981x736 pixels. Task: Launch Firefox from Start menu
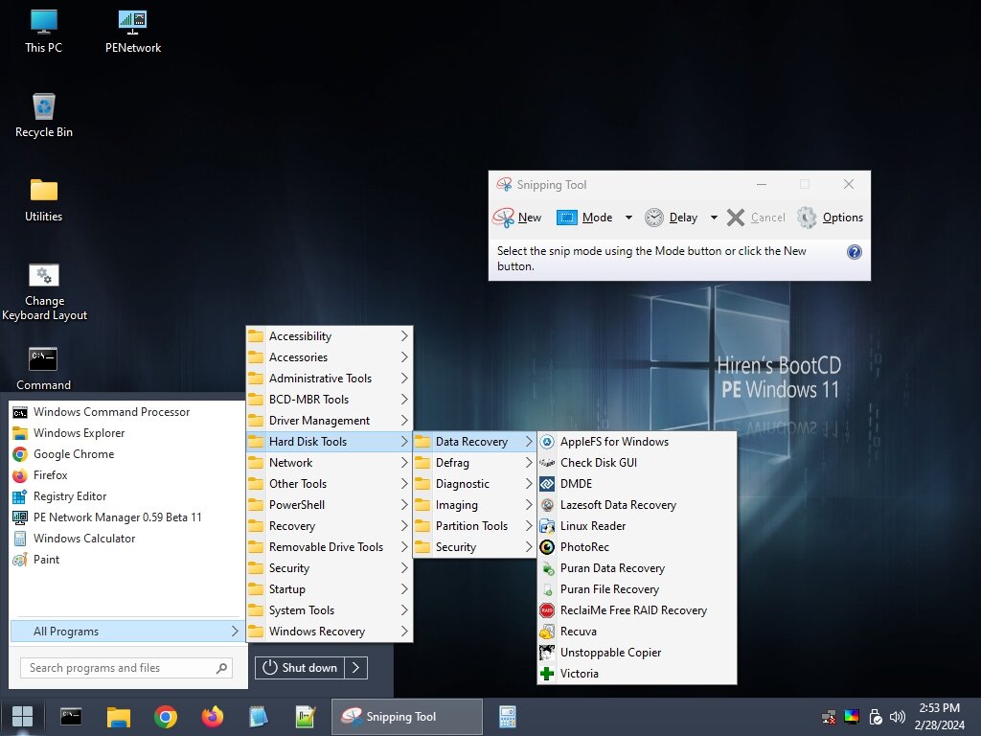click(126, 475)
